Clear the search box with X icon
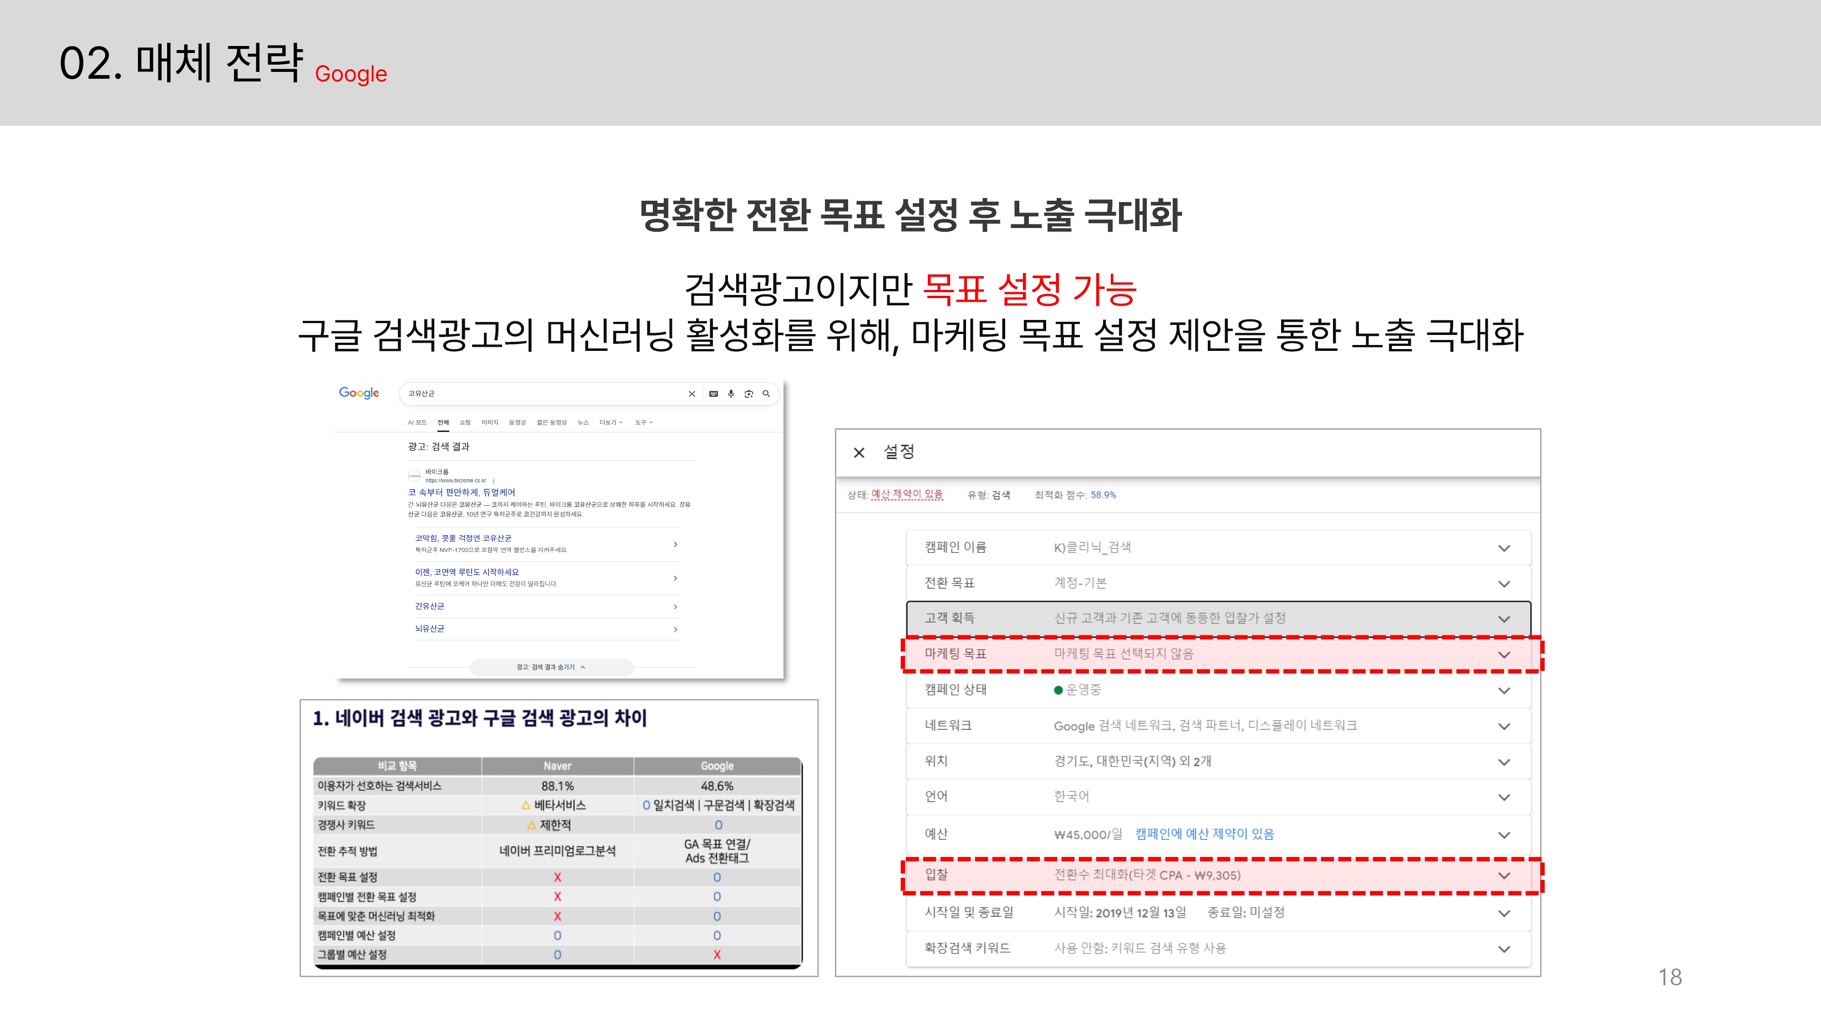This screenshot has height=1024, width=1821. tap(692, 394)
